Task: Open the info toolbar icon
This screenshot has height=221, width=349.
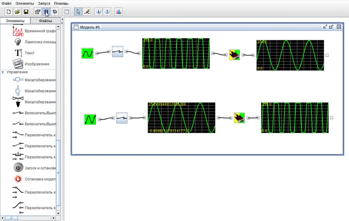Action: pos(99,12)
